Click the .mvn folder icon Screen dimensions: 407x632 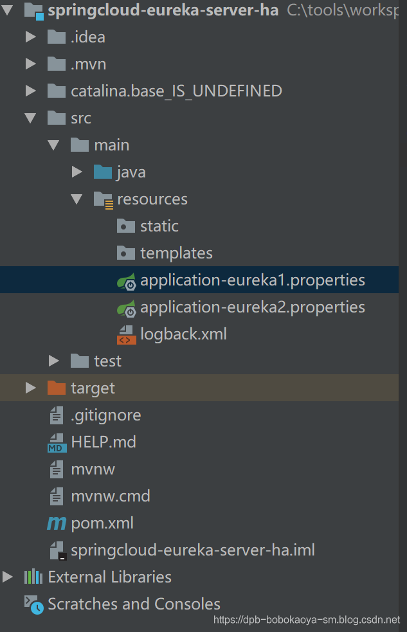click(x=57, y=64)
